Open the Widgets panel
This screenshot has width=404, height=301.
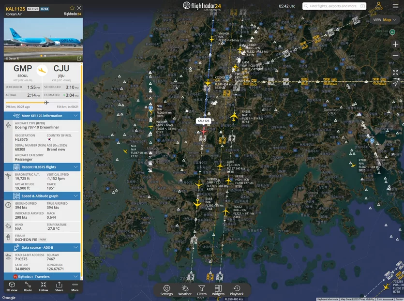(218, 290)
